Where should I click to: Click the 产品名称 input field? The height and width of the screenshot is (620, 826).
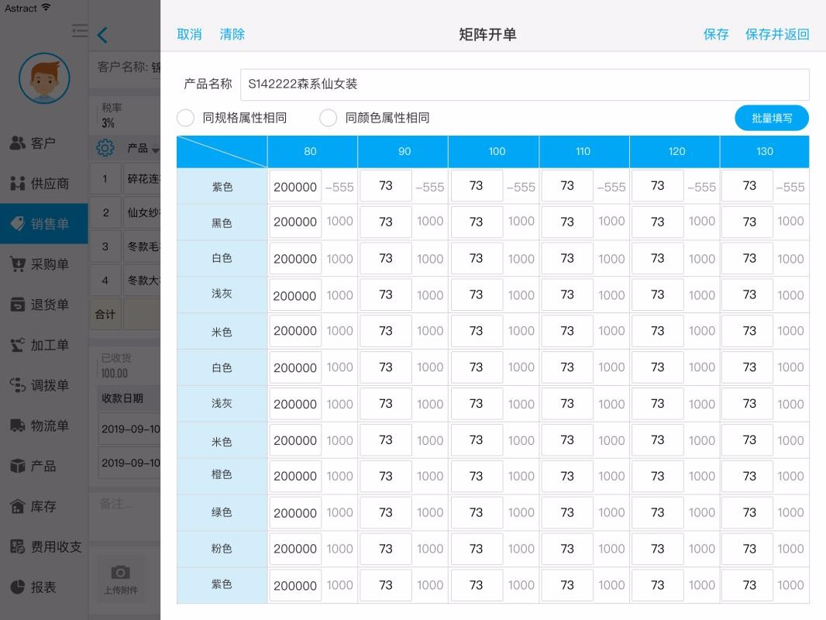coord(525,84)
